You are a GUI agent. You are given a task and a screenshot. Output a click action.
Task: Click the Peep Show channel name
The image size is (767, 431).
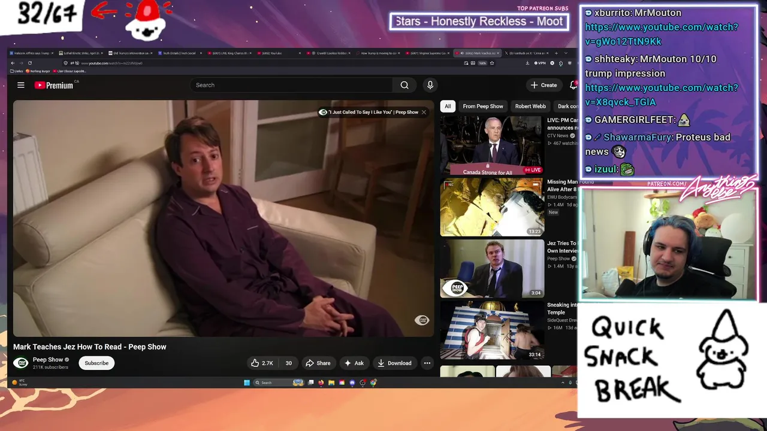48,360
